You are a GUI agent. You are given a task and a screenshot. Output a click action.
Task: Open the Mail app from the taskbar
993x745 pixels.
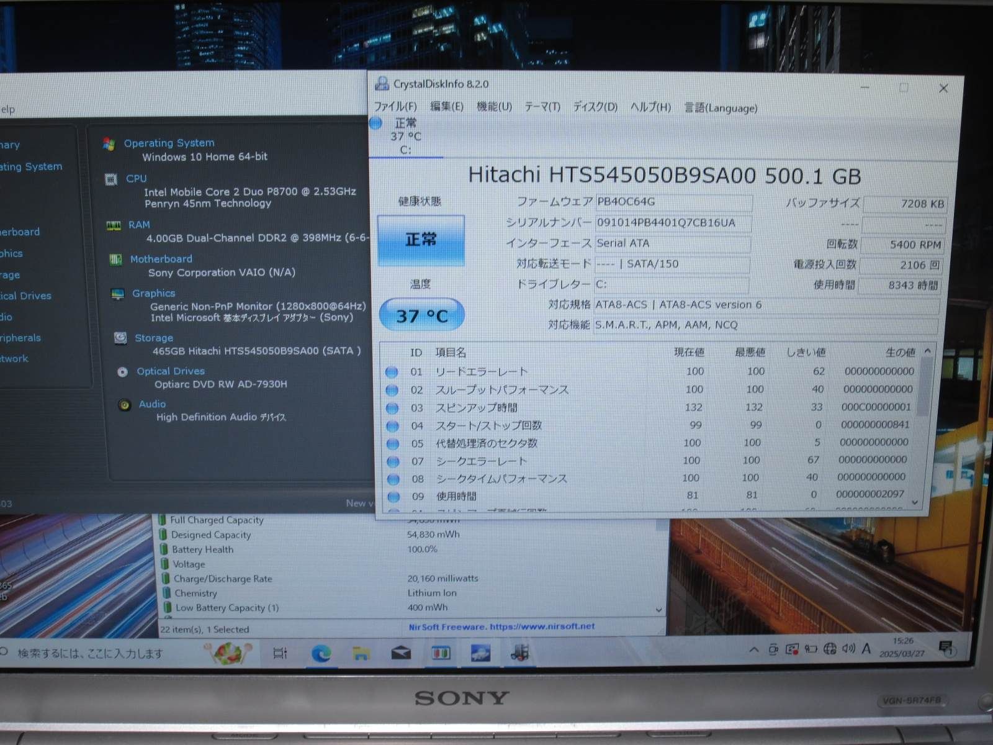tap(401, 652)
